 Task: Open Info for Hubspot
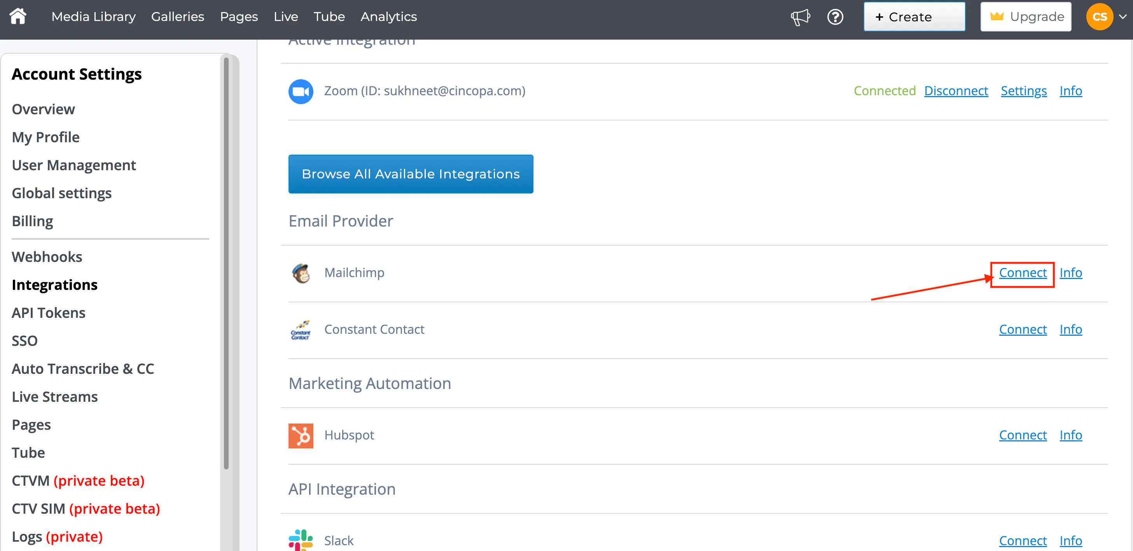coord(1070,434)
